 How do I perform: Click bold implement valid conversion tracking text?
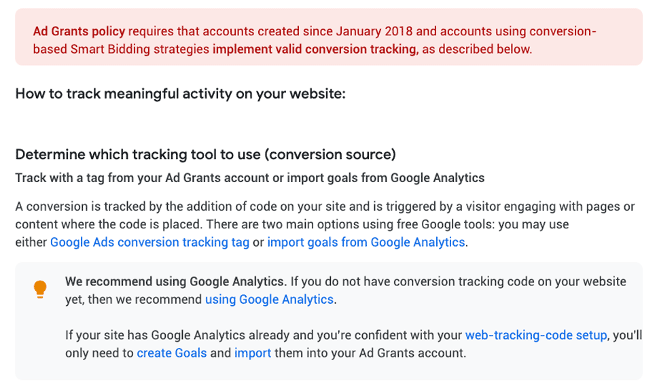315,49
